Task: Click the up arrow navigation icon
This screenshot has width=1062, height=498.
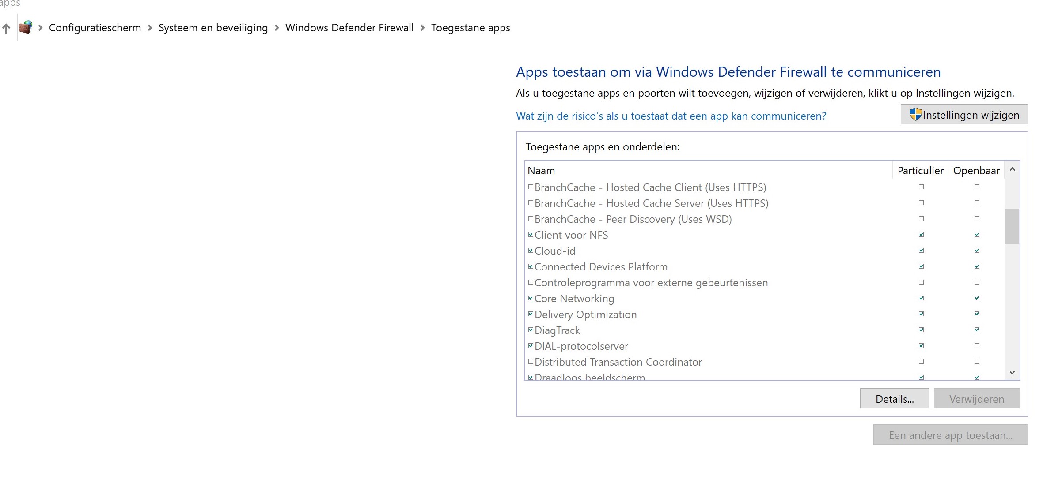Action: pos(6,29)
